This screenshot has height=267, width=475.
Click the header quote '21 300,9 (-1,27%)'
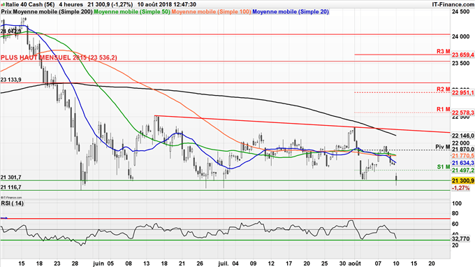click(x=110, y=5)
